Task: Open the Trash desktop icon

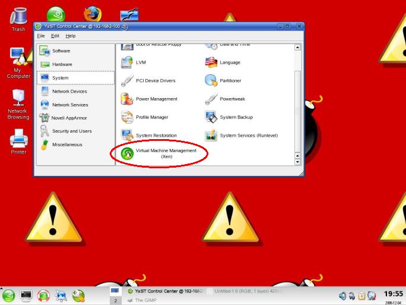Action: (x=18, y=20)
